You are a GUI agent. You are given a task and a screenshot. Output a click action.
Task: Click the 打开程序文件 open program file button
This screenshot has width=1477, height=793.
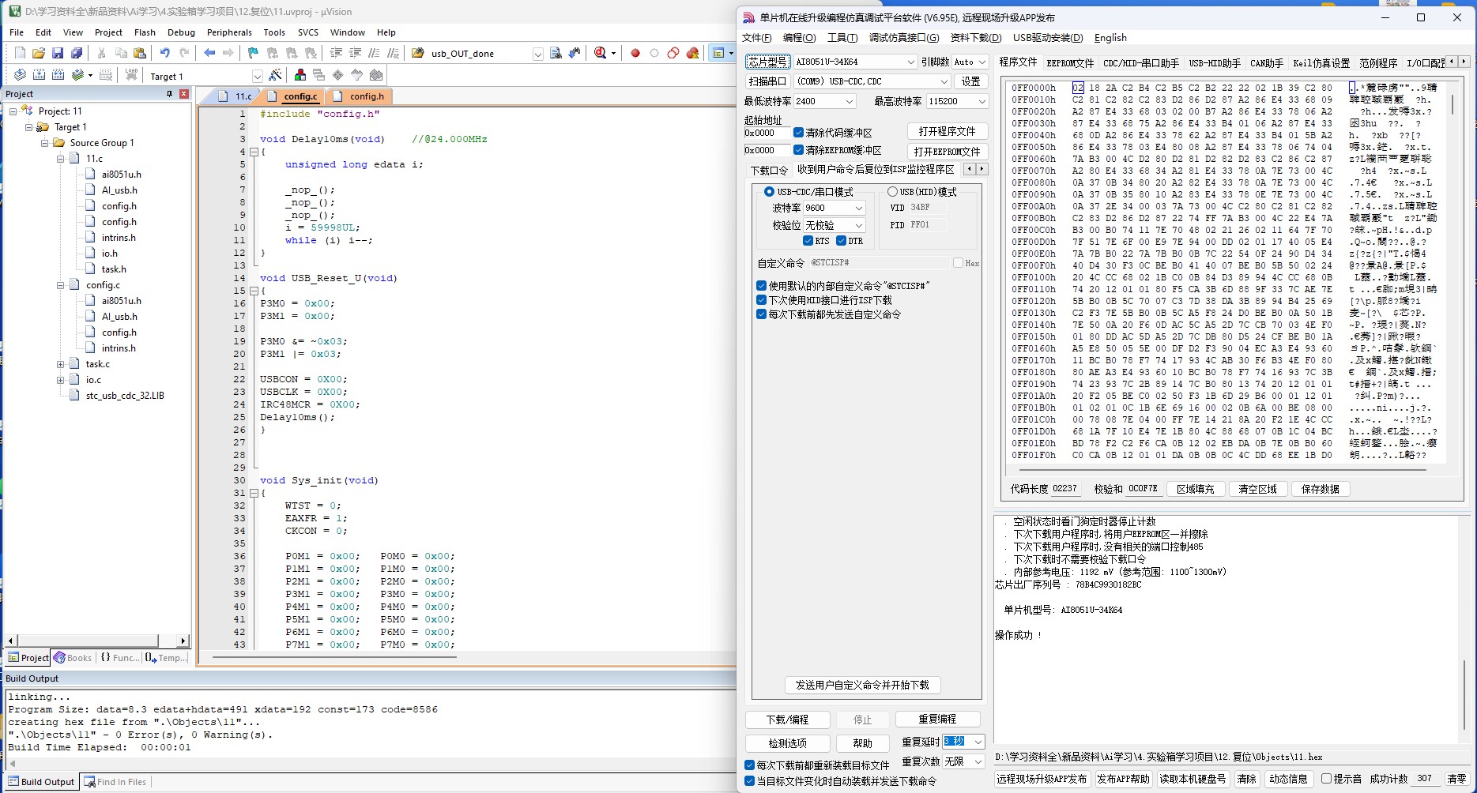click(947, 131)
